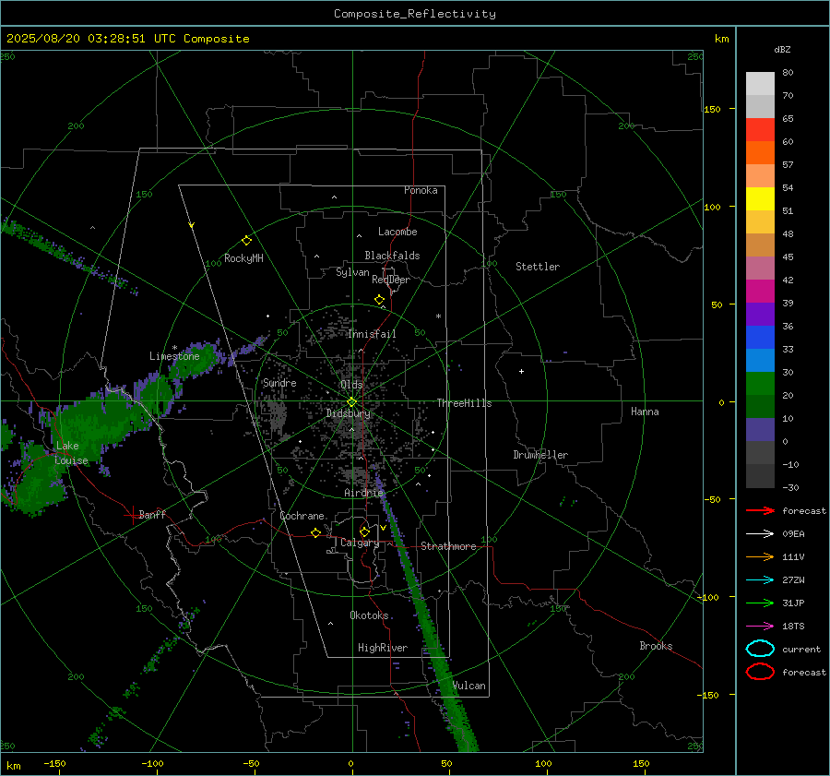Viewport: 830px width, 776px height.
Task: Click the Brooks label
Action: point(656,646)
